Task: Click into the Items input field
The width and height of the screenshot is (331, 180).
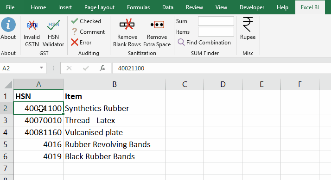Action: (216, 31)
